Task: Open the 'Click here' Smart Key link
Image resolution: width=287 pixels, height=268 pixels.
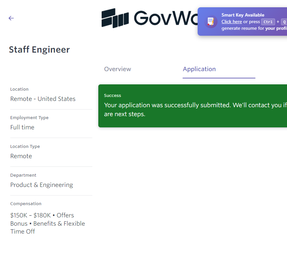Action: coord(231,22)
